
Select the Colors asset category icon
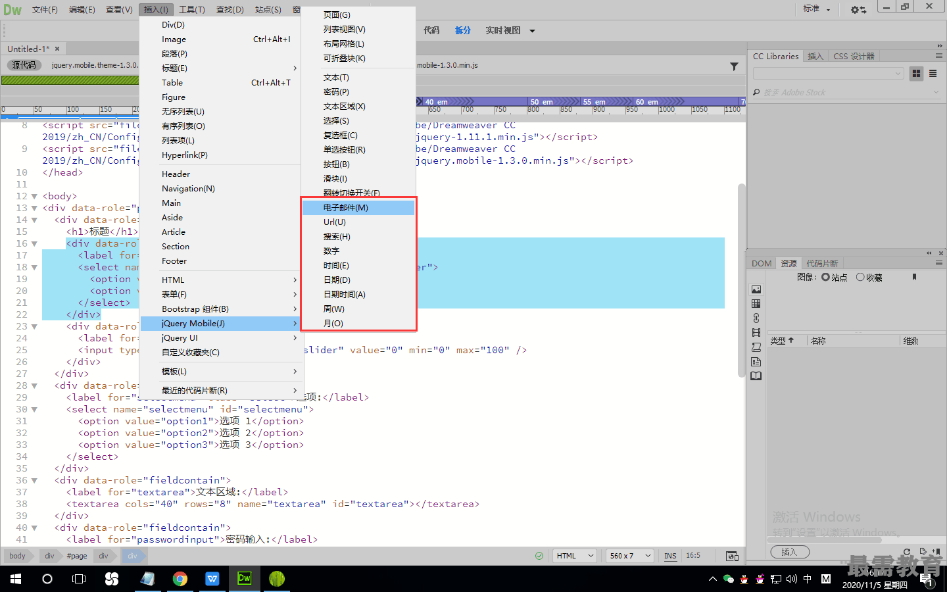756,304
